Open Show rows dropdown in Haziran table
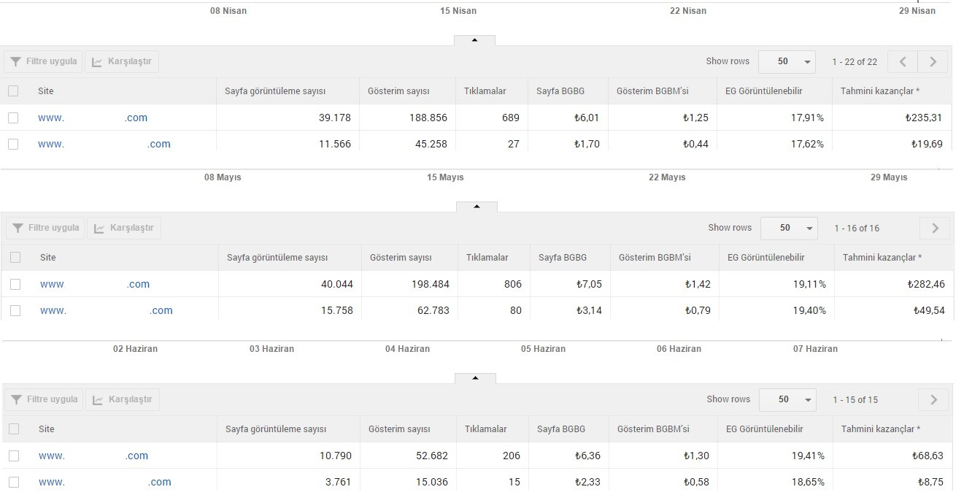The image size is (964, 503). pyautogui.click(x=788, y=400)
